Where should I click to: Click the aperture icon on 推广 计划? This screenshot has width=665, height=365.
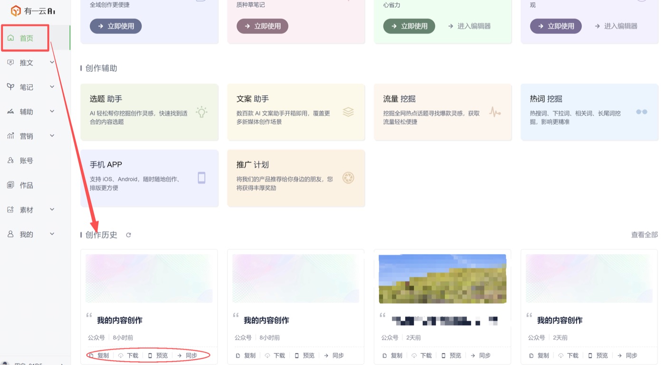click(x=348, y=178)
